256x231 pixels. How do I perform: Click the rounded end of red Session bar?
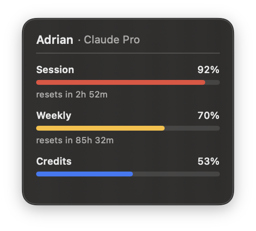[203, 82]
